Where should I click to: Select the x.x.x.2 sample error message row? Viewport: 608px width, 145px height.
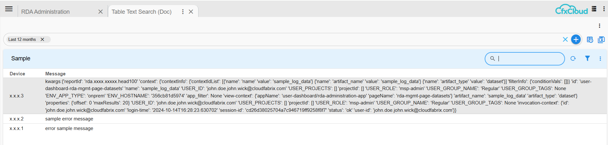click(x=69, y=119)
